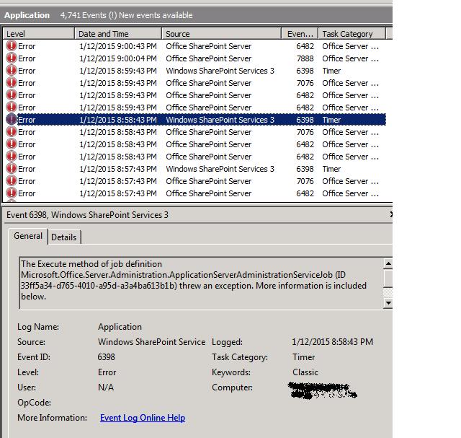Click the Event ID value 6398 in details
Screen dimensions: 461x438
click(106, 357)
